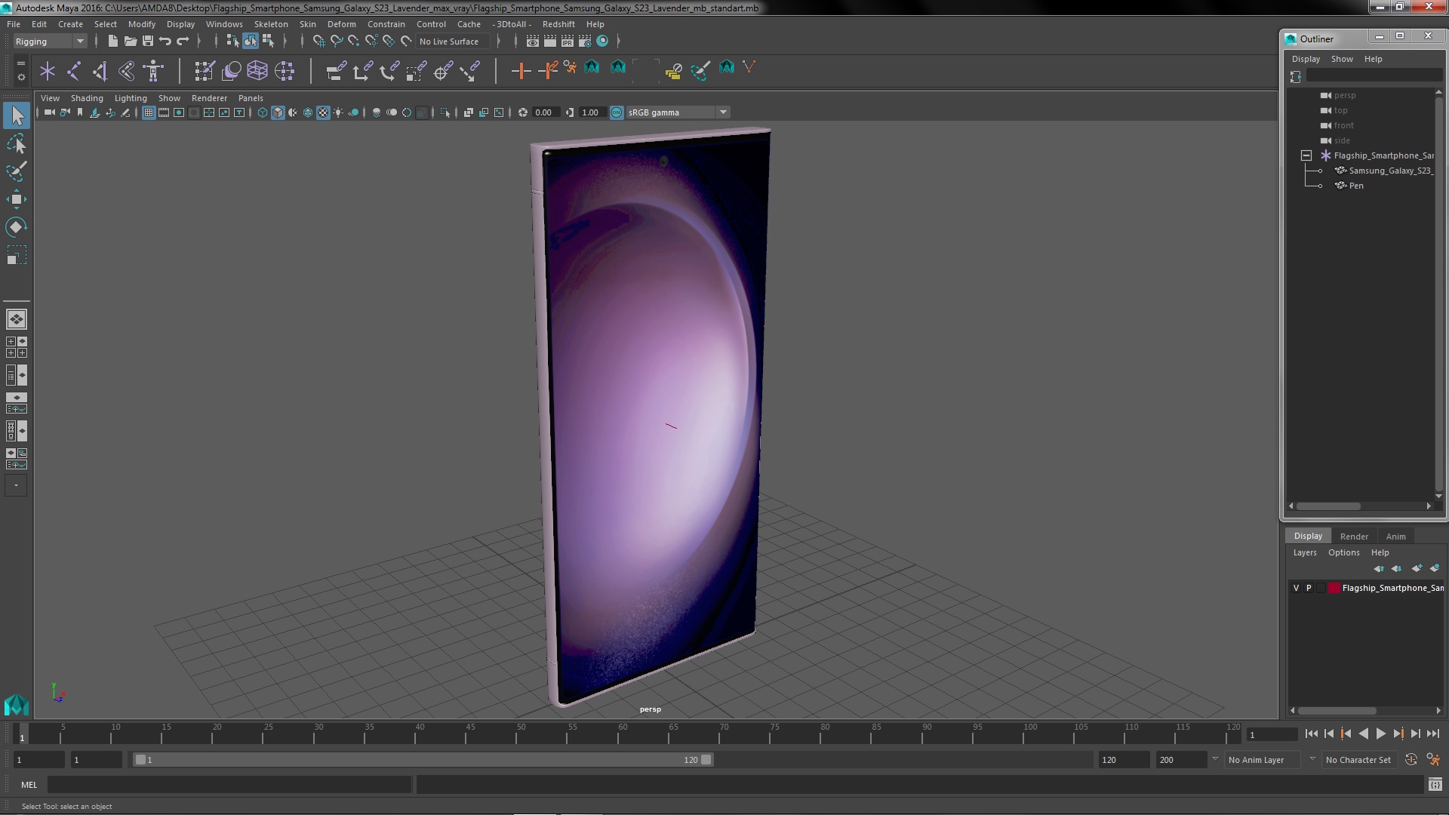Image resolution: width=1449 pixels, height=815 pixels.
Task: Activate the Rotate tool
Action: pos(17,227)
